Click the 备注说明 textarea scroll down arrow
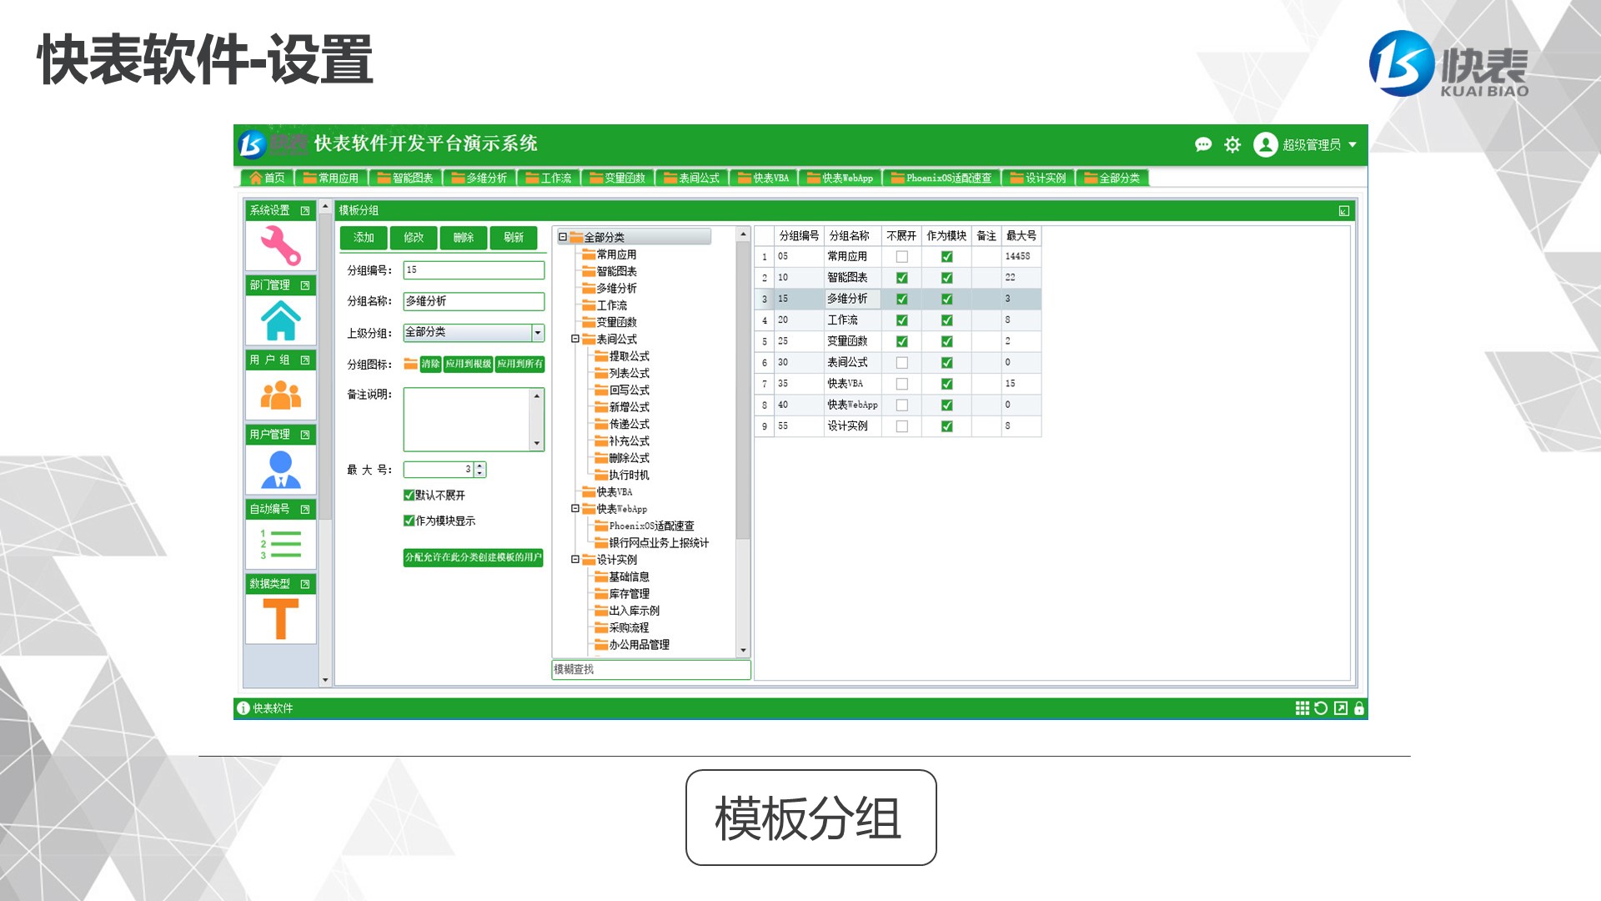Image resolution: width=1601 pixels, height=901 pixels. click(x=537, y=444)
